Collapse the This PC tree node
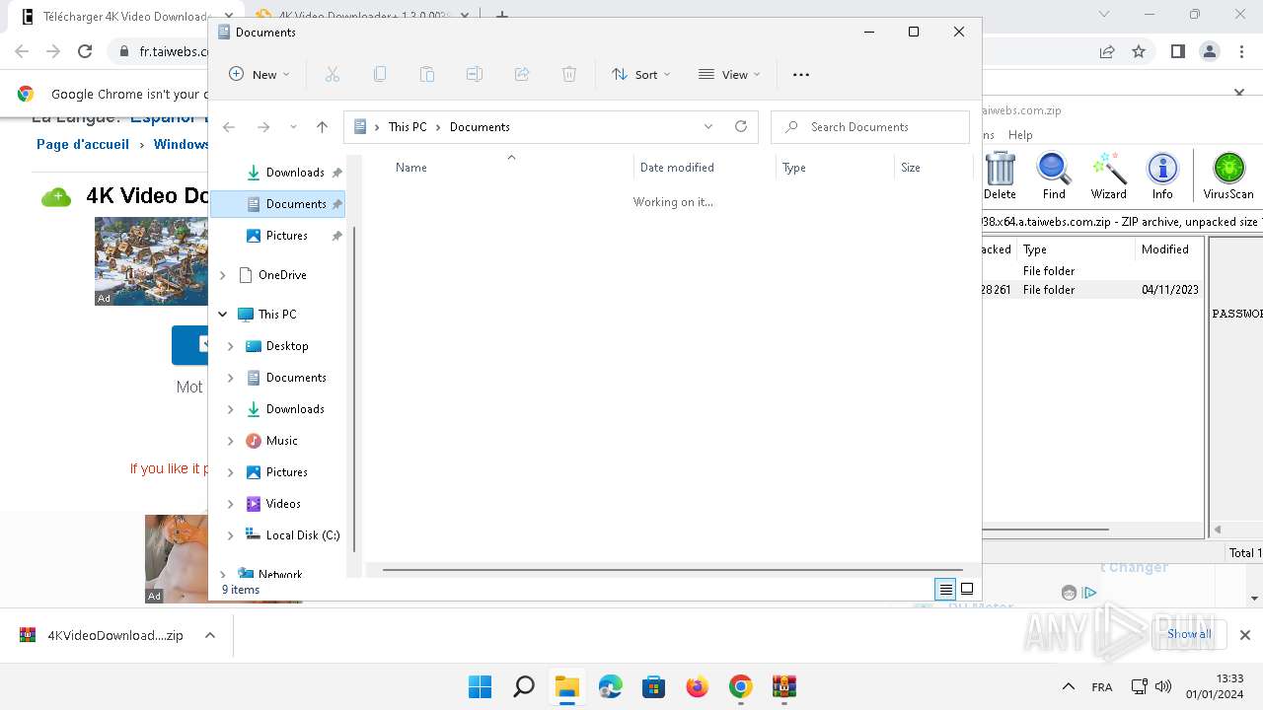1263x710 pixels. 223,315
